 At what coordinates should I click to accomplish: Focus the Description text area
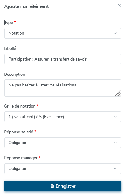point(63,88)
